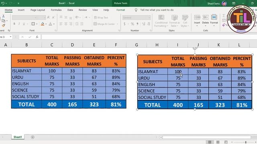Open the font name combo box
The image size is (257, 144).
pyautogui.click(x=24, y=18)
